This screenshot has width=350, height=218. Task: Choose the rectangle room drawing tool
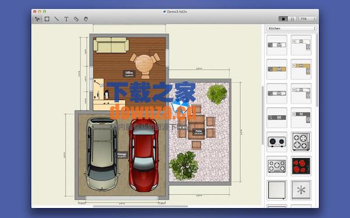click(47, 19)
